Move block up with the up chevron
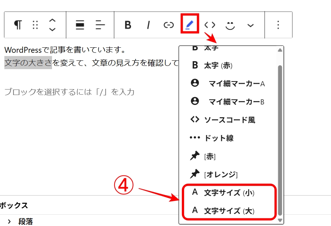This screenshot has width=331, height=226. (52, 21)
